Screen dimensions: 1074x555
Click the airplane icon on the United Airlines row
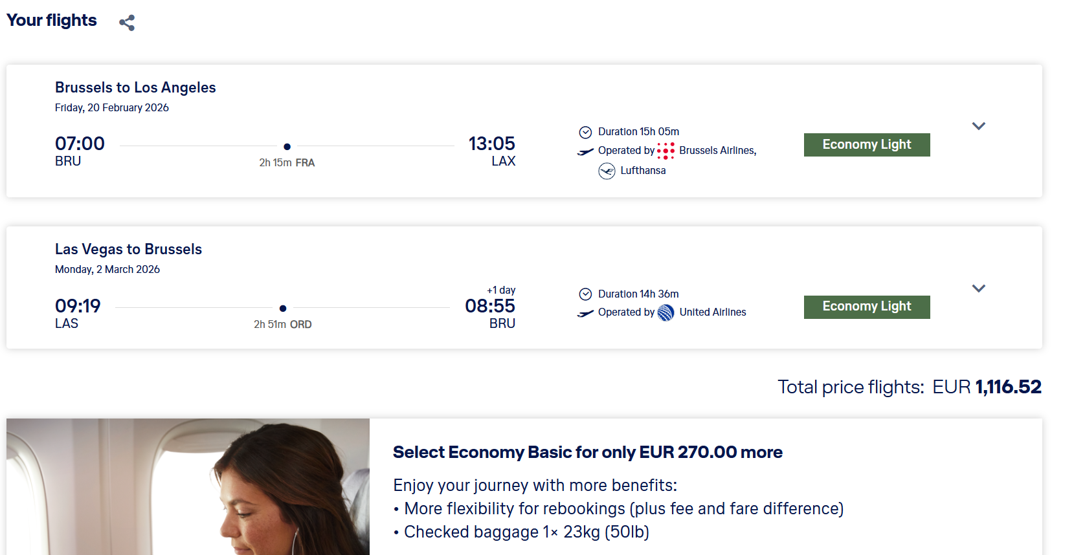[585, 313]
